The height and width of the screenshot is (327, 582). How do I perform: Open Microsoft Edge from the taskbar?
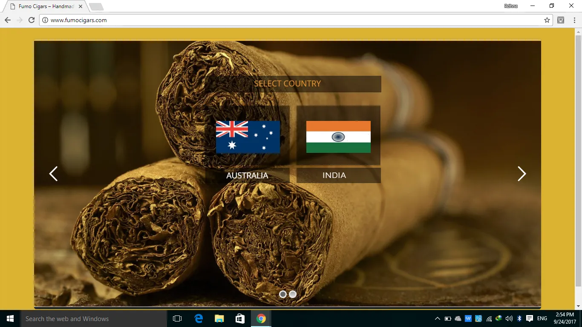[199, 318]
